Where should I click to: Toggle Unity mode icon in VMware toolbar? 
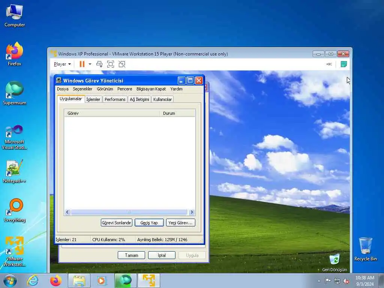(122, 64)
